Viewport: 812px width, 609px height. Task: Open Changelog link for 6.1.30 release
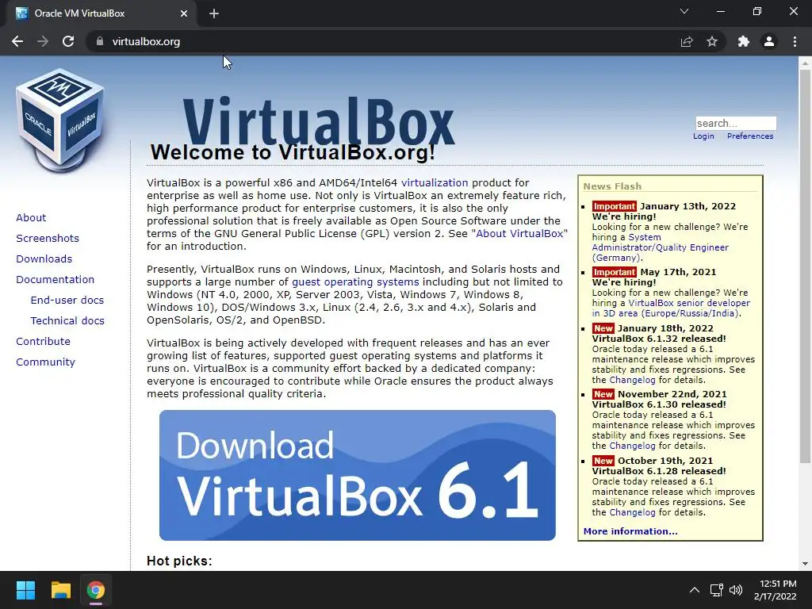[632, 446]
